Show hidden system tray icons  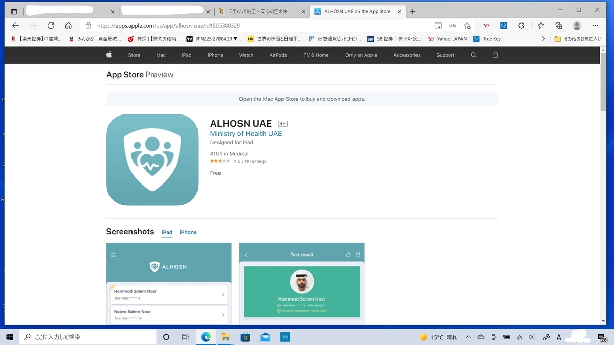pyautogui.click(x=468, y=337)
